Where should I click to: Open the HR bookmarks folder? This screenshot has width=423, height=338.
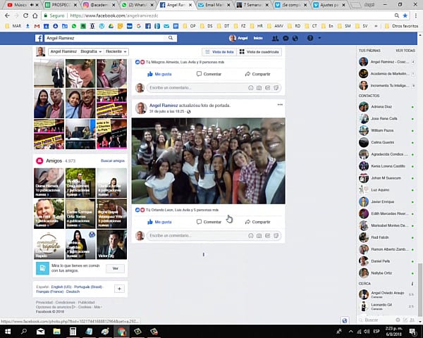click(257, 26)
